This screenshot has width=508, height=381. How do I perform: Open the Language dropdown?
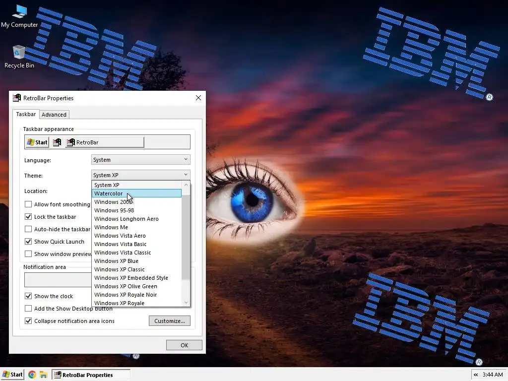pos(140,160)
